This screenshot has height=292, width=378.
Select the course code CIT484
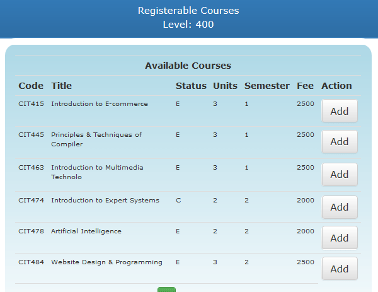tap(31, 262)
